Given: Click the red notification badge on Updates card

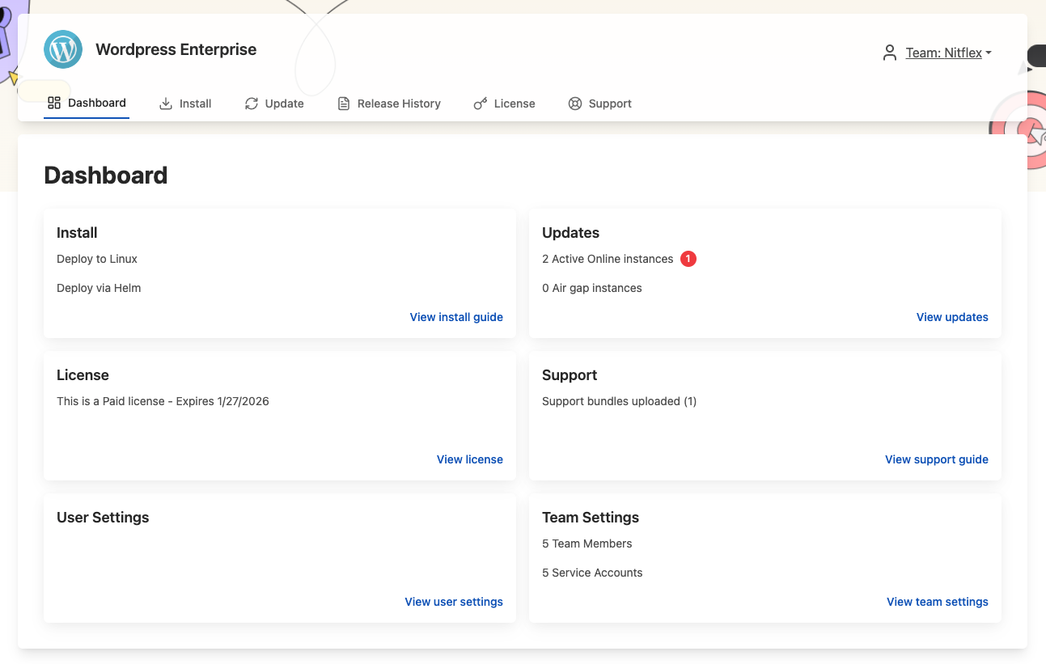Looking at the screenshot, I should [x=688, y=258].
